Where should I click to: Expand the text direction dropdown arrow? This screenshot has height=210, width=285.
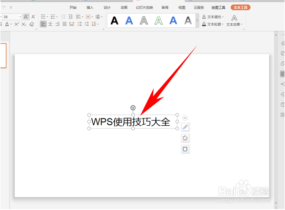click(82, 17)
